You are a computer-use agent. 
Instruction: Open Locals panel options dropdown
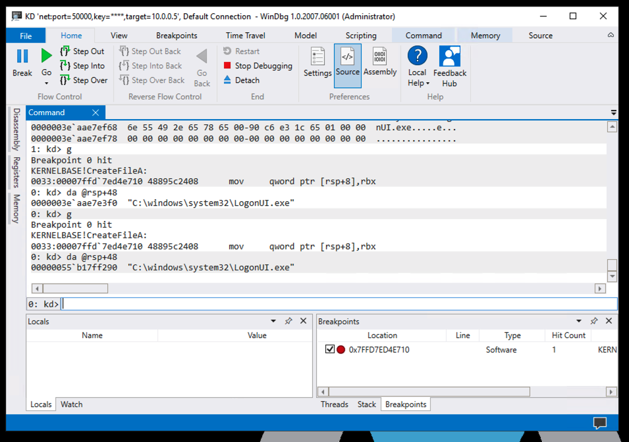point(273,321)
